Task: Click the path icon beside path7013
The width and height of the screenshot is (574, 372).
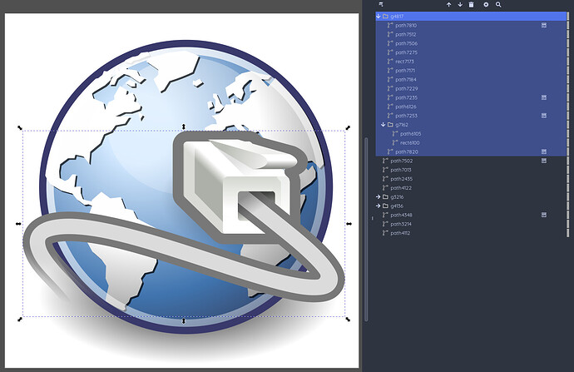Action: (x=385, y=170)
